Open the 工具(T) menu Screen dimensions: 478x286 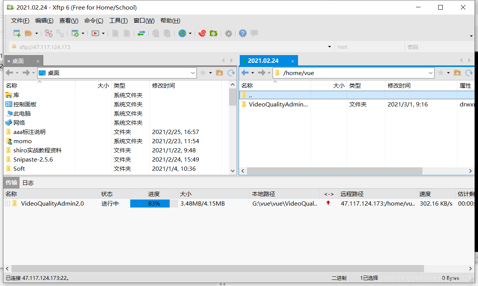click(x=118, y=21)
